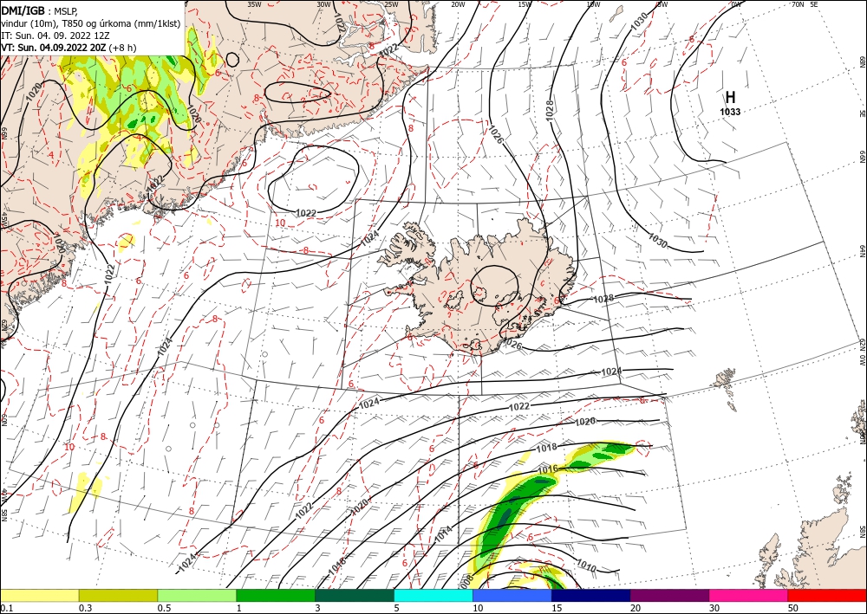This screenshot has height=614, width=867.
Task: Click the '1014' isobar label
Action: [443, 533]
